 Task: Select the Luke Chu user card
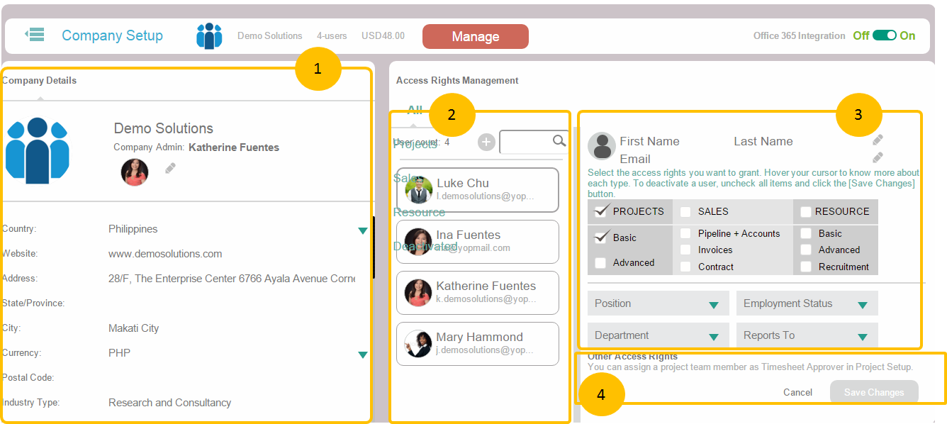478,190
